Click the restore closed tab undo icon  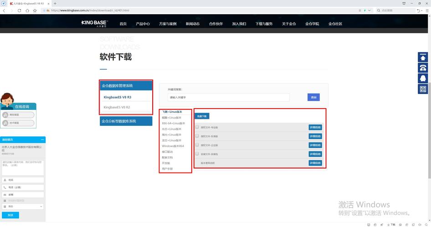click(418, 10)
